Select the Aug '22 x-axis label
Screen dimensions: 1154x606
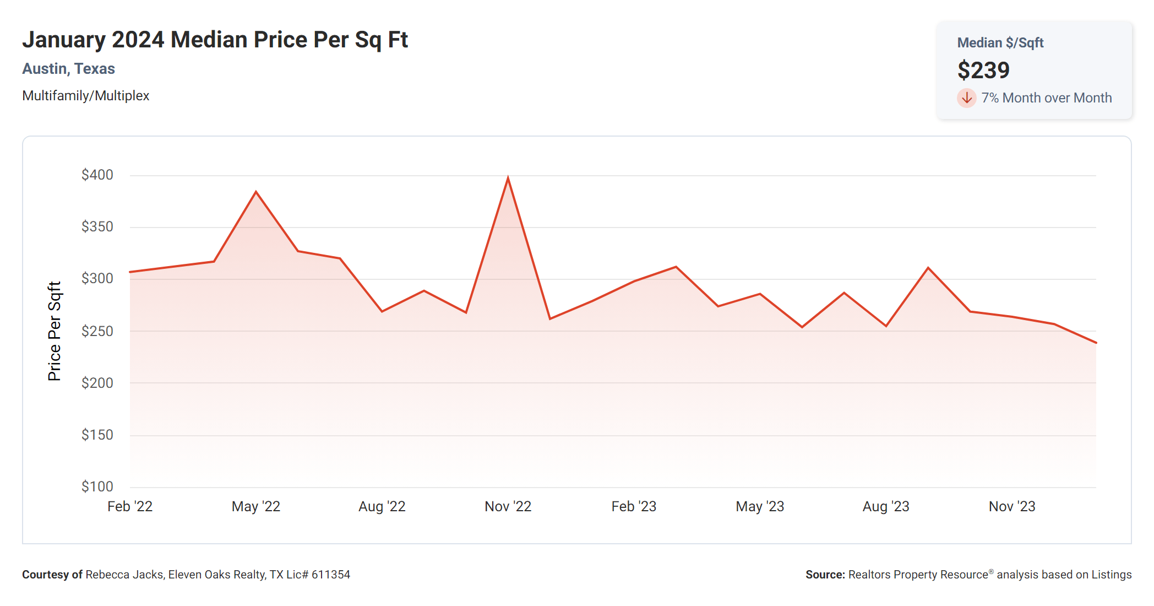pyautogui.click(x=382, y=506)
